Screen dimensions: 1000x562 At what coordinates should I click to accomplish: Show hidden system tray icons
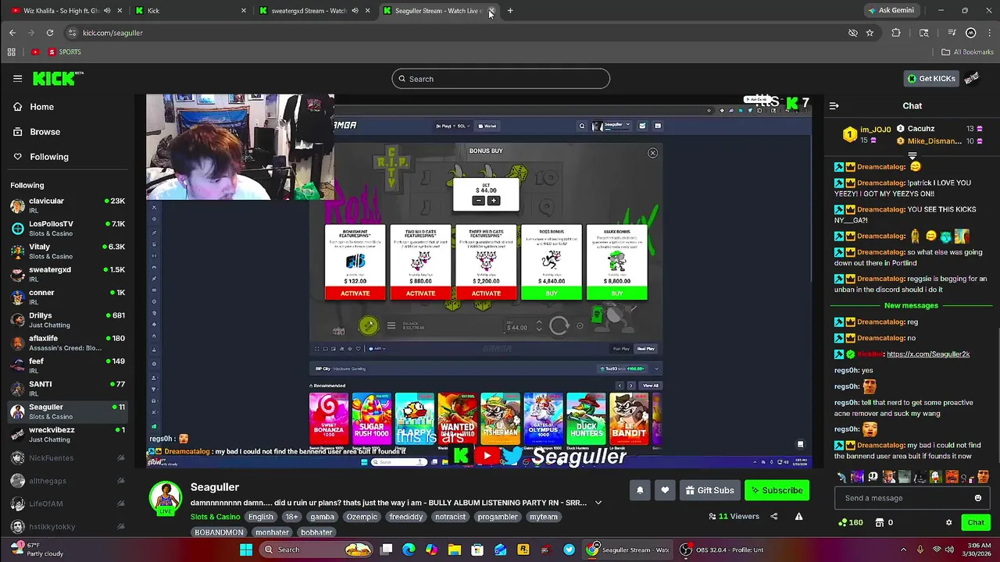tap(903, 550)
